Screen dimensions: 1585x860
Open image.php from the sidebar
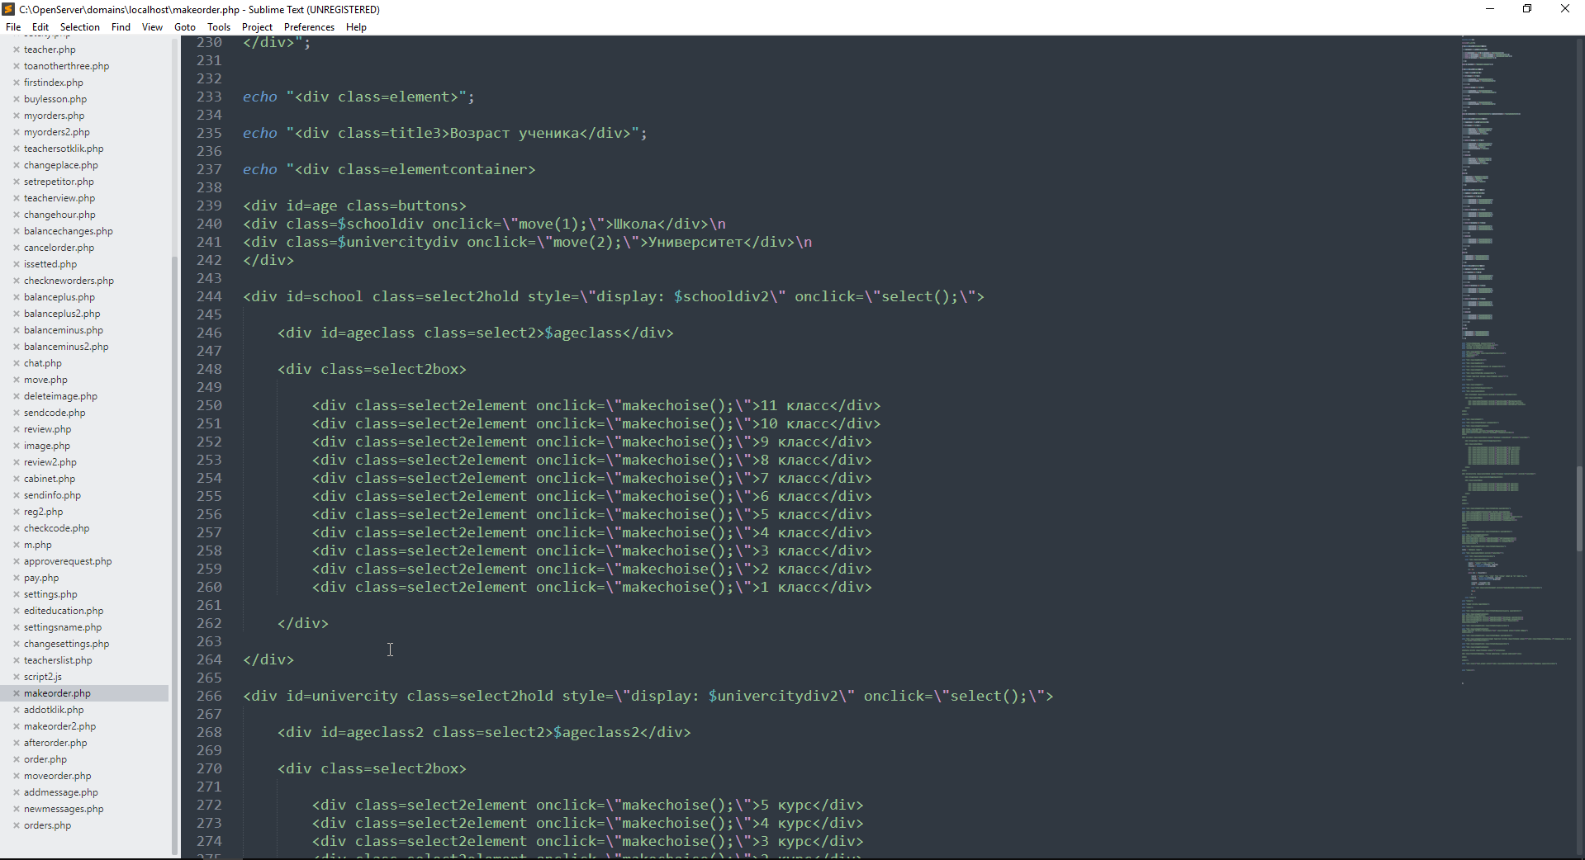pyautogui.click(x=47, y=446)
